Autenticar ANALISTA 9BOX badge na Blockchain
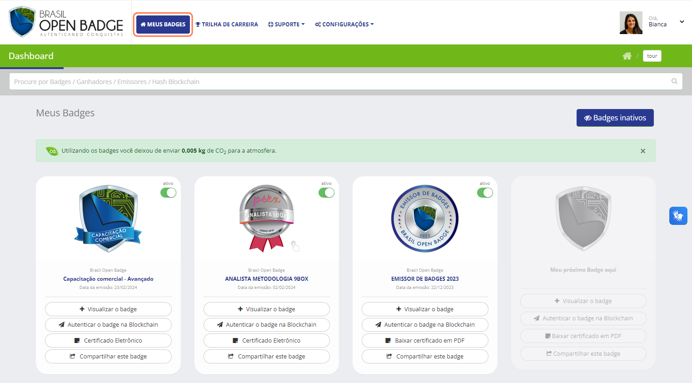The height and width of the screenshot is (383, 692). (267, 325)
